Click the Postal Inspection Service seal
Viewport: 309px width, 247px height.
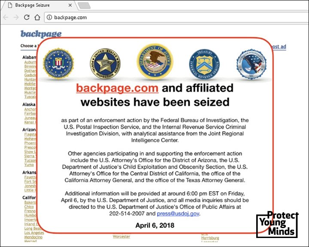click(x=106, y=64)
